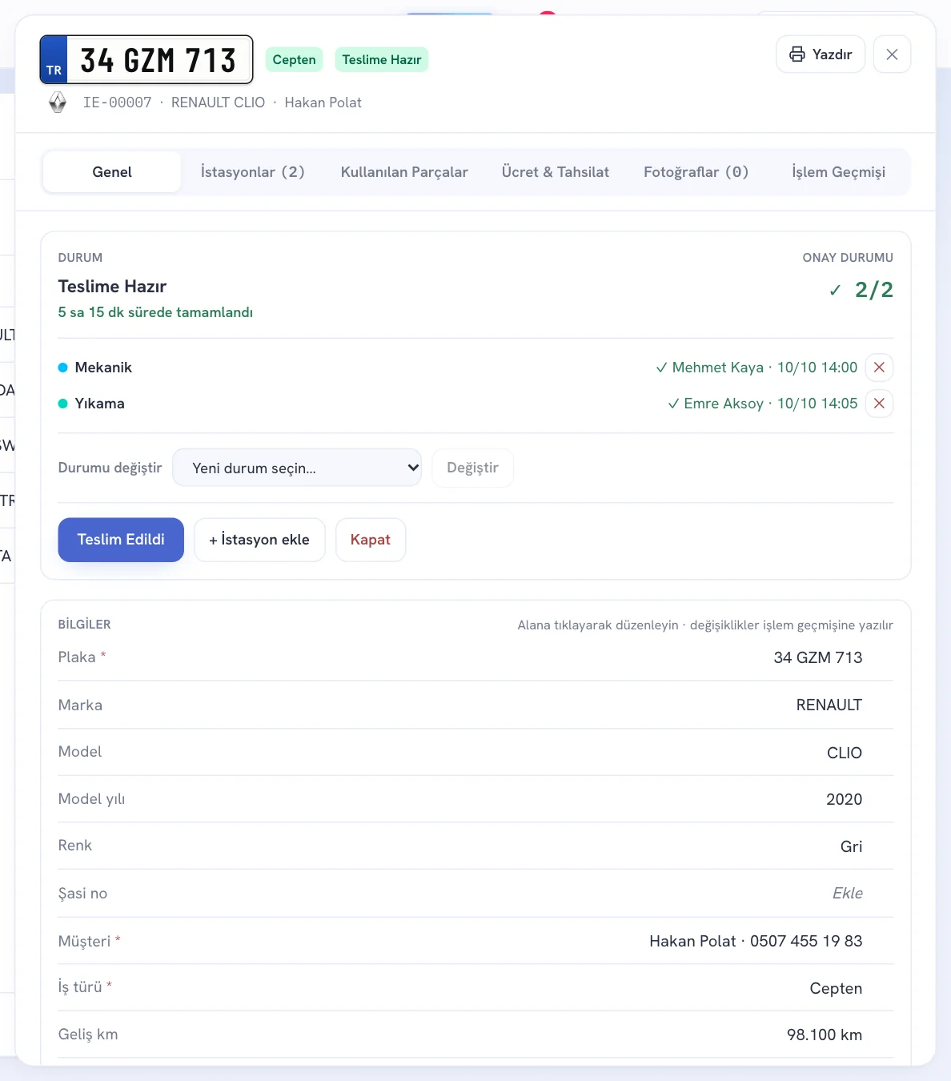951x1081 pixels.
Task: Click the Teslim Edildi button
Action: pos(121,540)
